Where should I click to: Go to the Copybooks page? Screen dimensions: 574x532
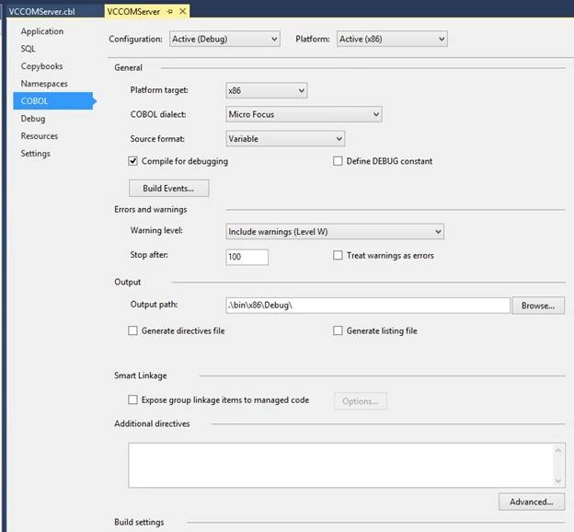click(x=41, y=66)
